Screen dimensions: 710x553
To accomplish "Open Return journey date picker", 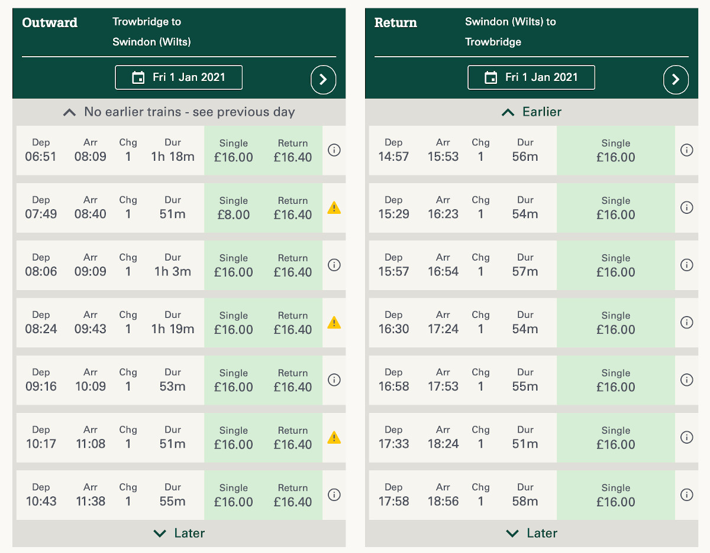I will (x=531, y=77).
